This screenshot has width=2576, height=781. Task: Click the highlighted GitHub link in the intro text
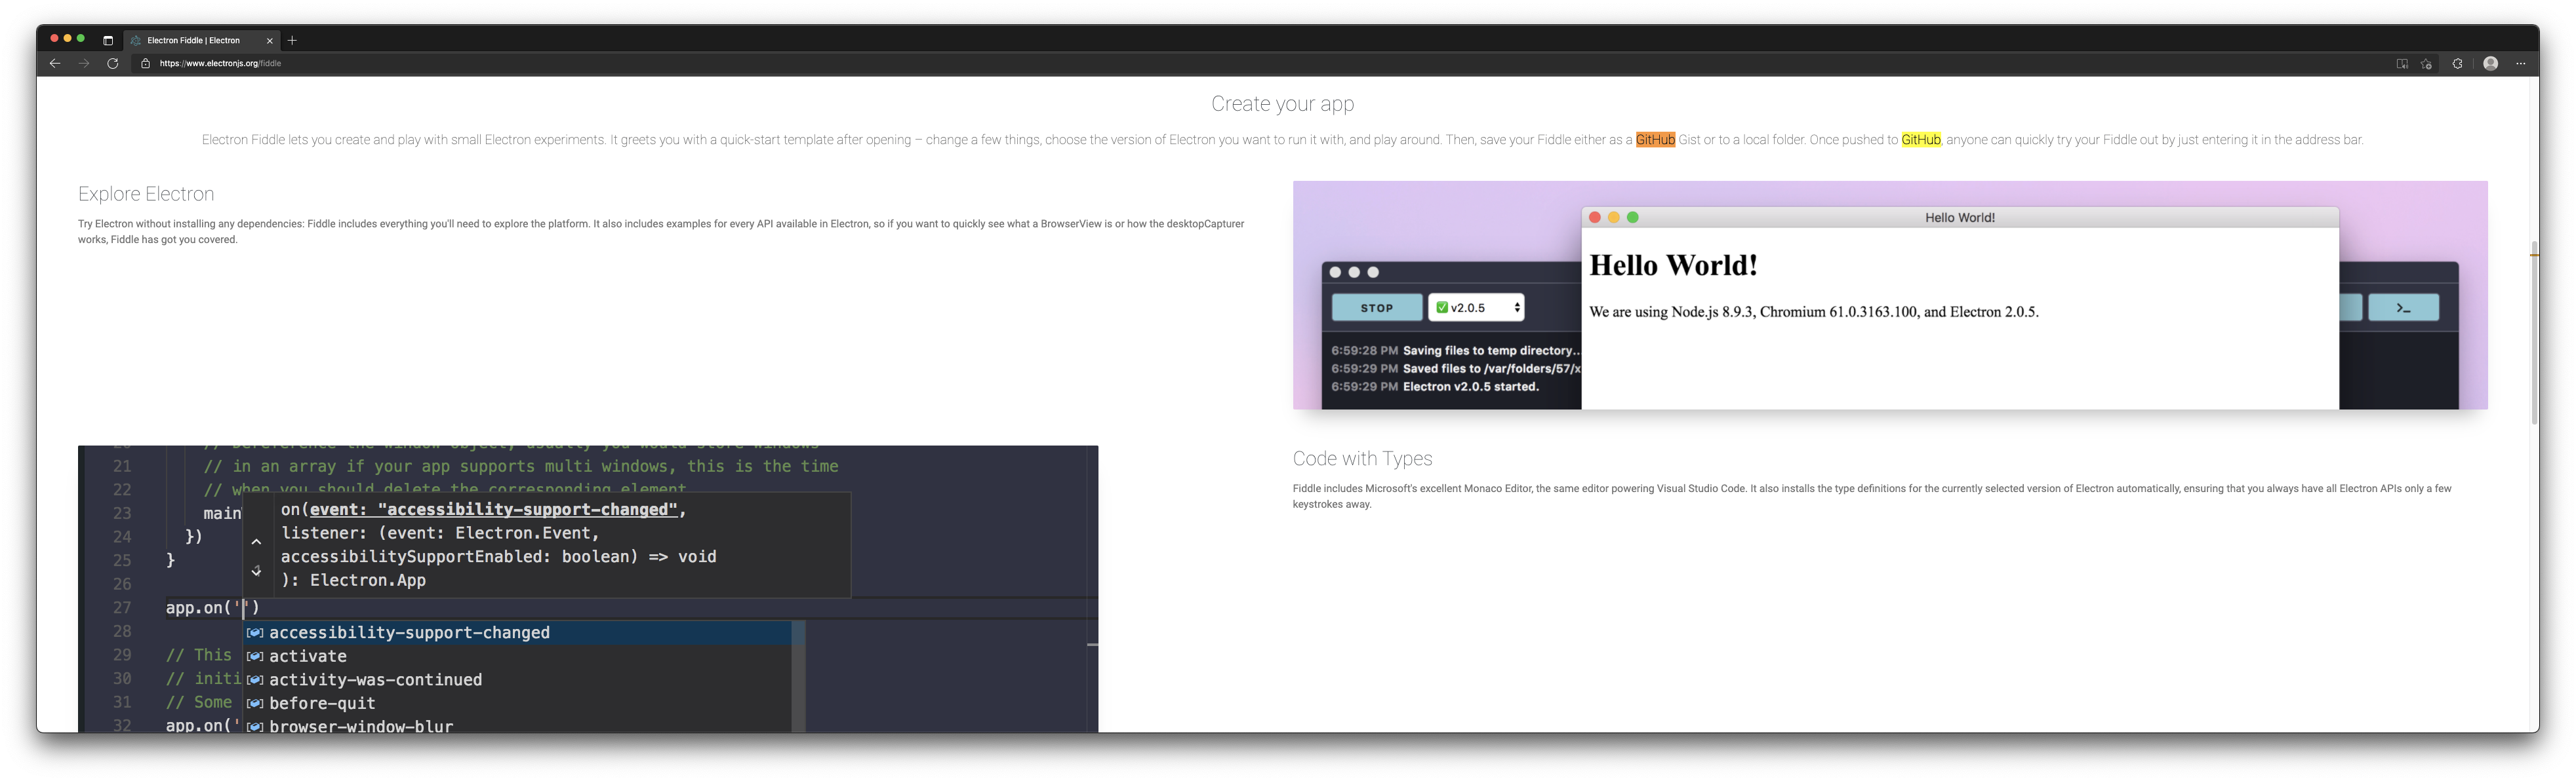pos(1654,140)
